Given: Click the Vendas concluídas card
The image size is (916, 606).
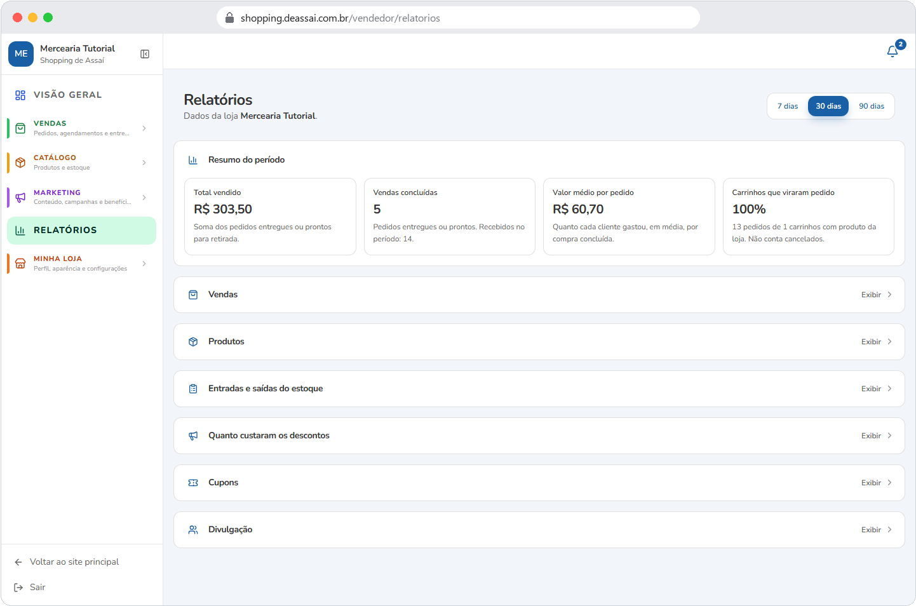Looking at the screenshot, I should [x=450, y=217].
